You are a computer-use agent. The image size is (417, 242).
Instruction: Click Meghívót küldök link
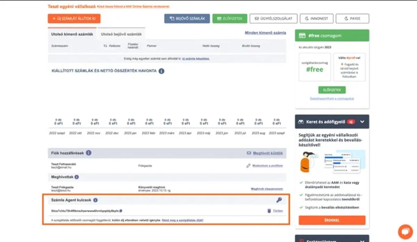tap(268, 153)
